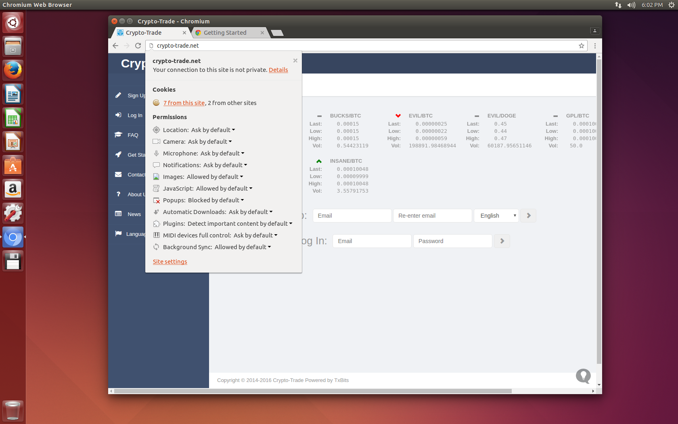The height and width of the screenshot is (424, 678).
Task: Open Ubuntu Software Center from launcher
Action: tap(13, 166)
